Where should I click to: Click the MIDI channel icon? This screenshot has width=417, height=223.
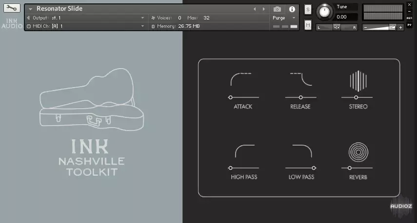point(29,26)
